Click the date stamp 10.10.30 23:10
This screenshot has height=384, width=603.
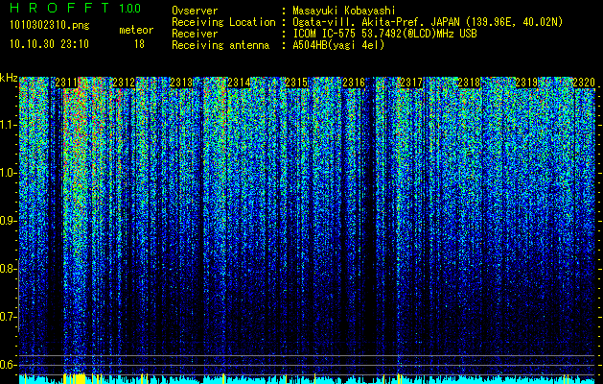pos(49,44)
